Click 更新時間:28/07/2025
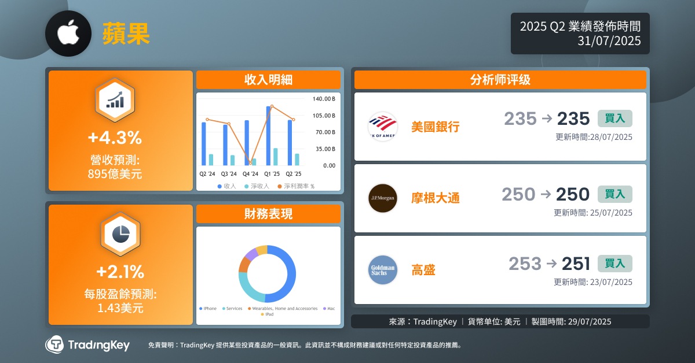The width and height of the screenshot is (695, 363). coord(594,137)
